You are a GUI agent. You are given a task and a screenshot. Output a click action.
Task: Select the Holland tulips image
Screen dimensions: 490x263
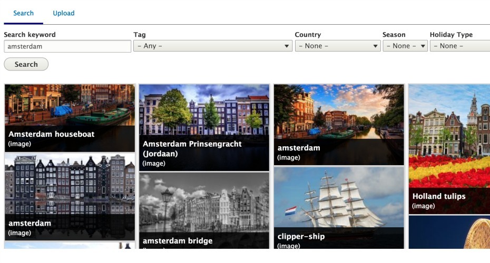(449, 149)
